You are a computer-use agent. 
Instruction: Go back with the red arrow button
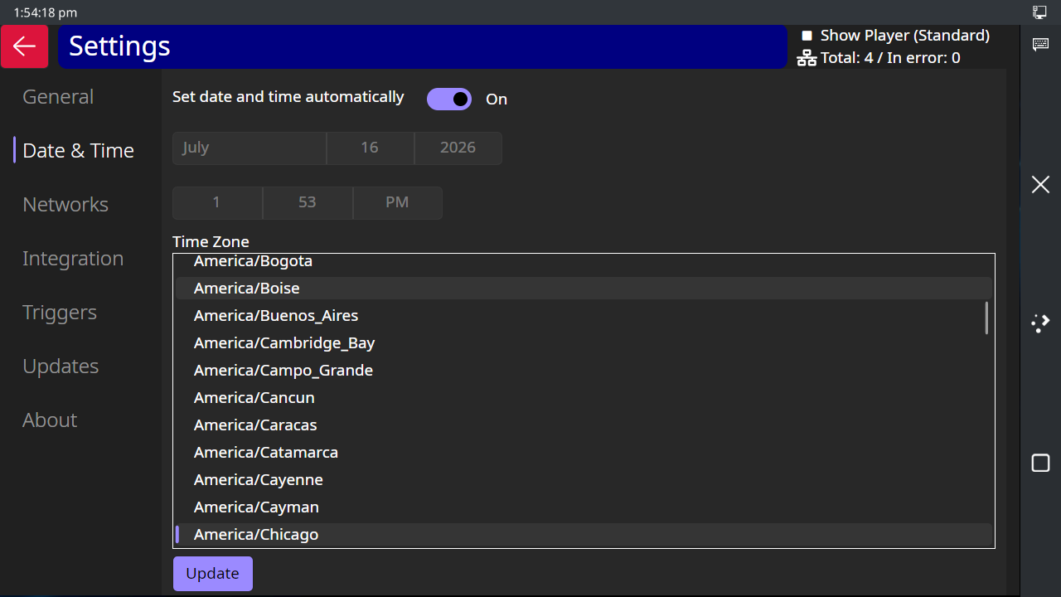(x=25, y=46)
